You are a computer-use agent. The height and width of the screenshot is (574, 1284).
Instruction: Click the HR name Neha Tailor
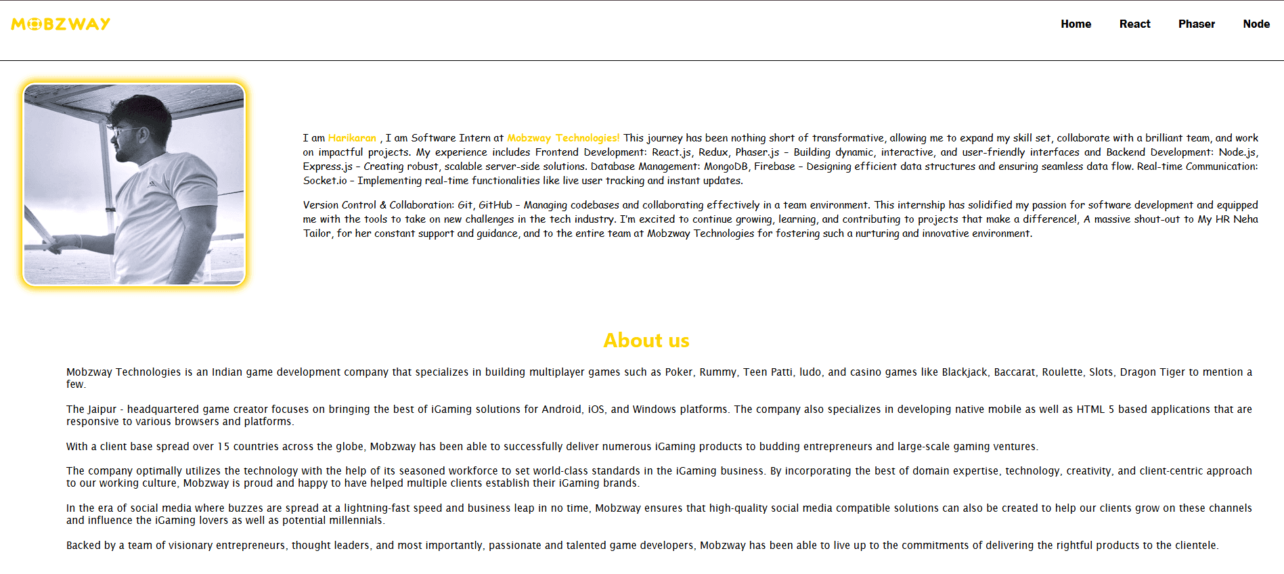1245,219
